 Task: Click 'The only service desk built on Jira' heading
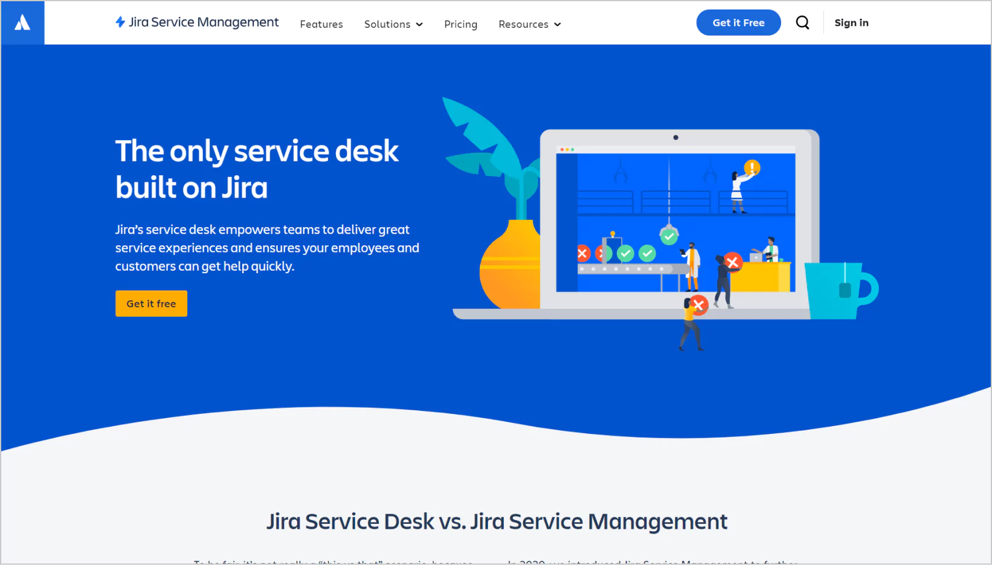[257, 169]
